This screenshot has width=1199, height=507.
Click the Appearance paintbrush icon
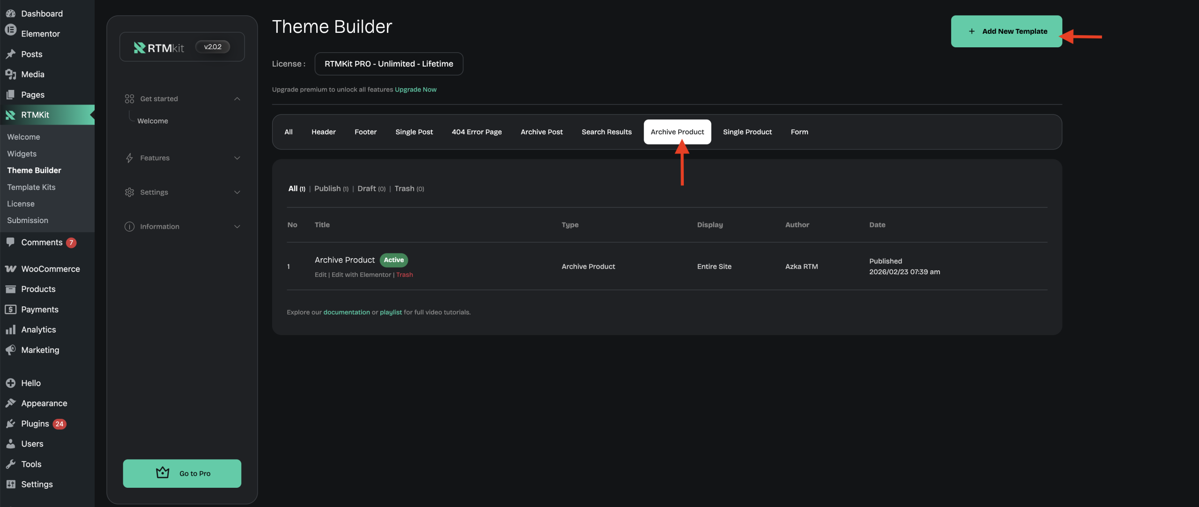(10, 403)
